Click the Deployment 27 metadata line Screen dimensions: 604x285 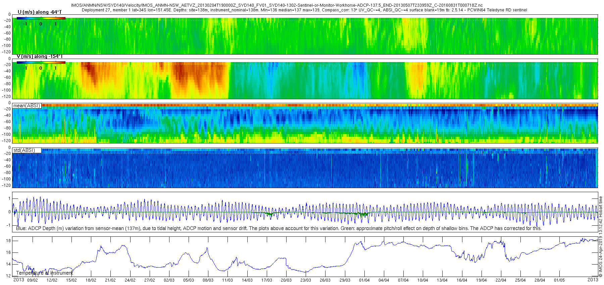[304, 10]
